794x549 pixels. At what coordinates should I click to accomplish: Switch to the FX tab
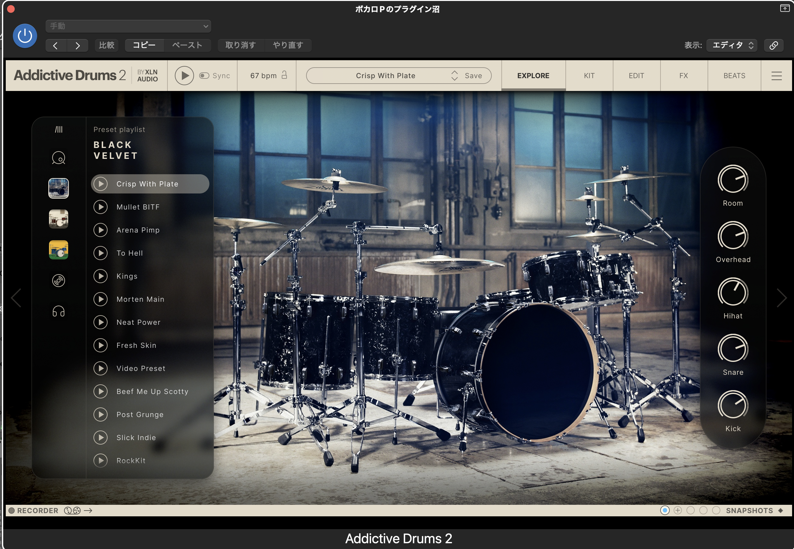coord(684,76)
